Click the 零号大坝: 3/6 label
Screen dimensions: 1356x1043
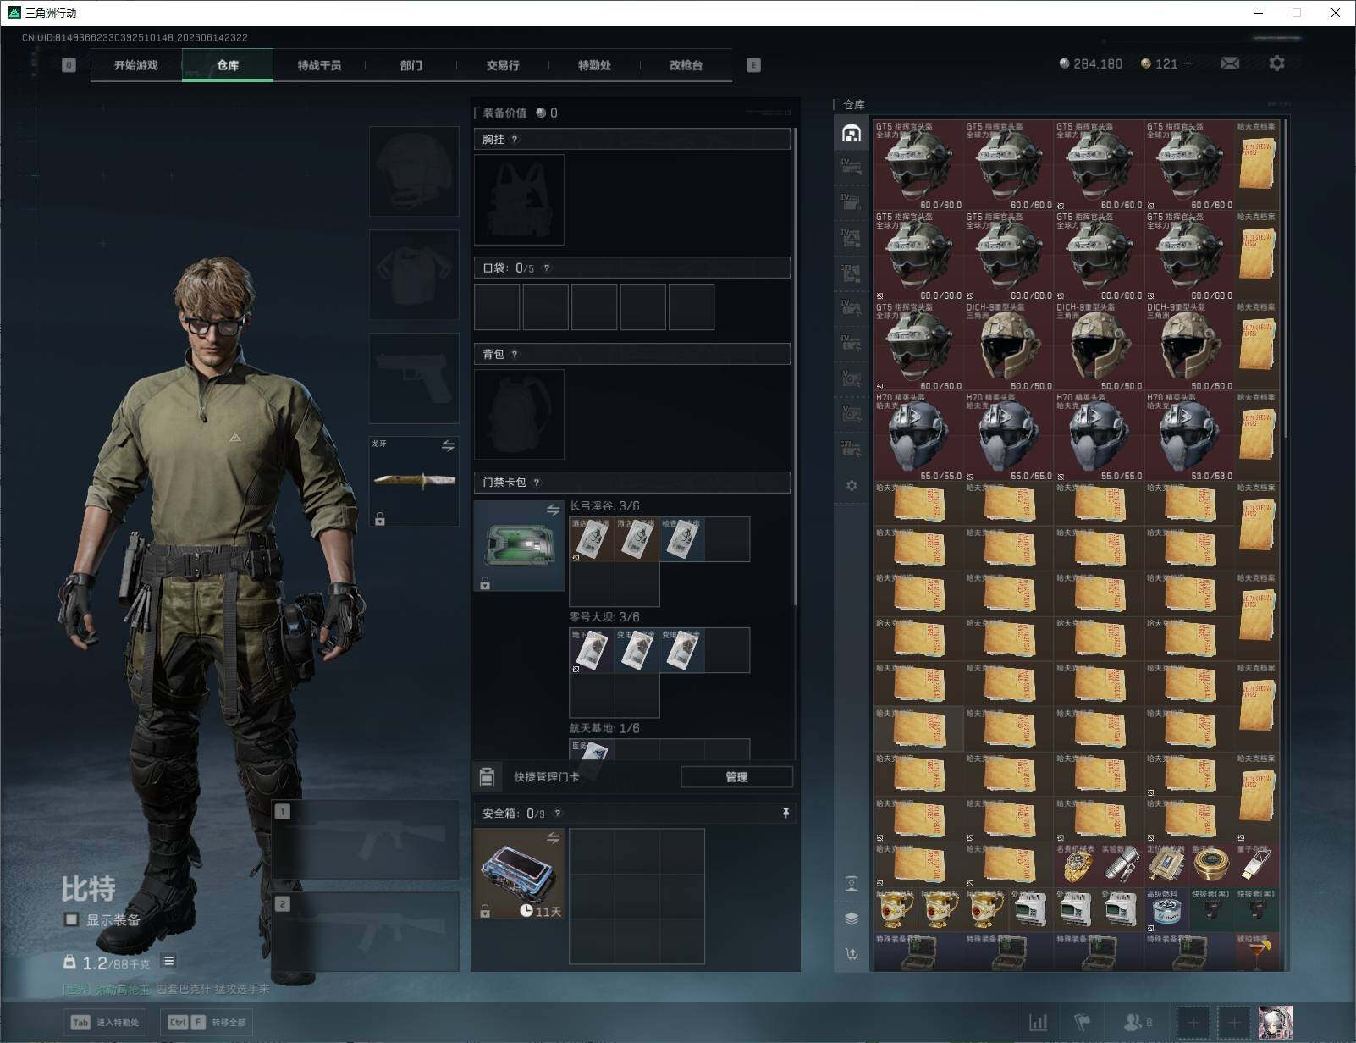[x=604, y=617]
